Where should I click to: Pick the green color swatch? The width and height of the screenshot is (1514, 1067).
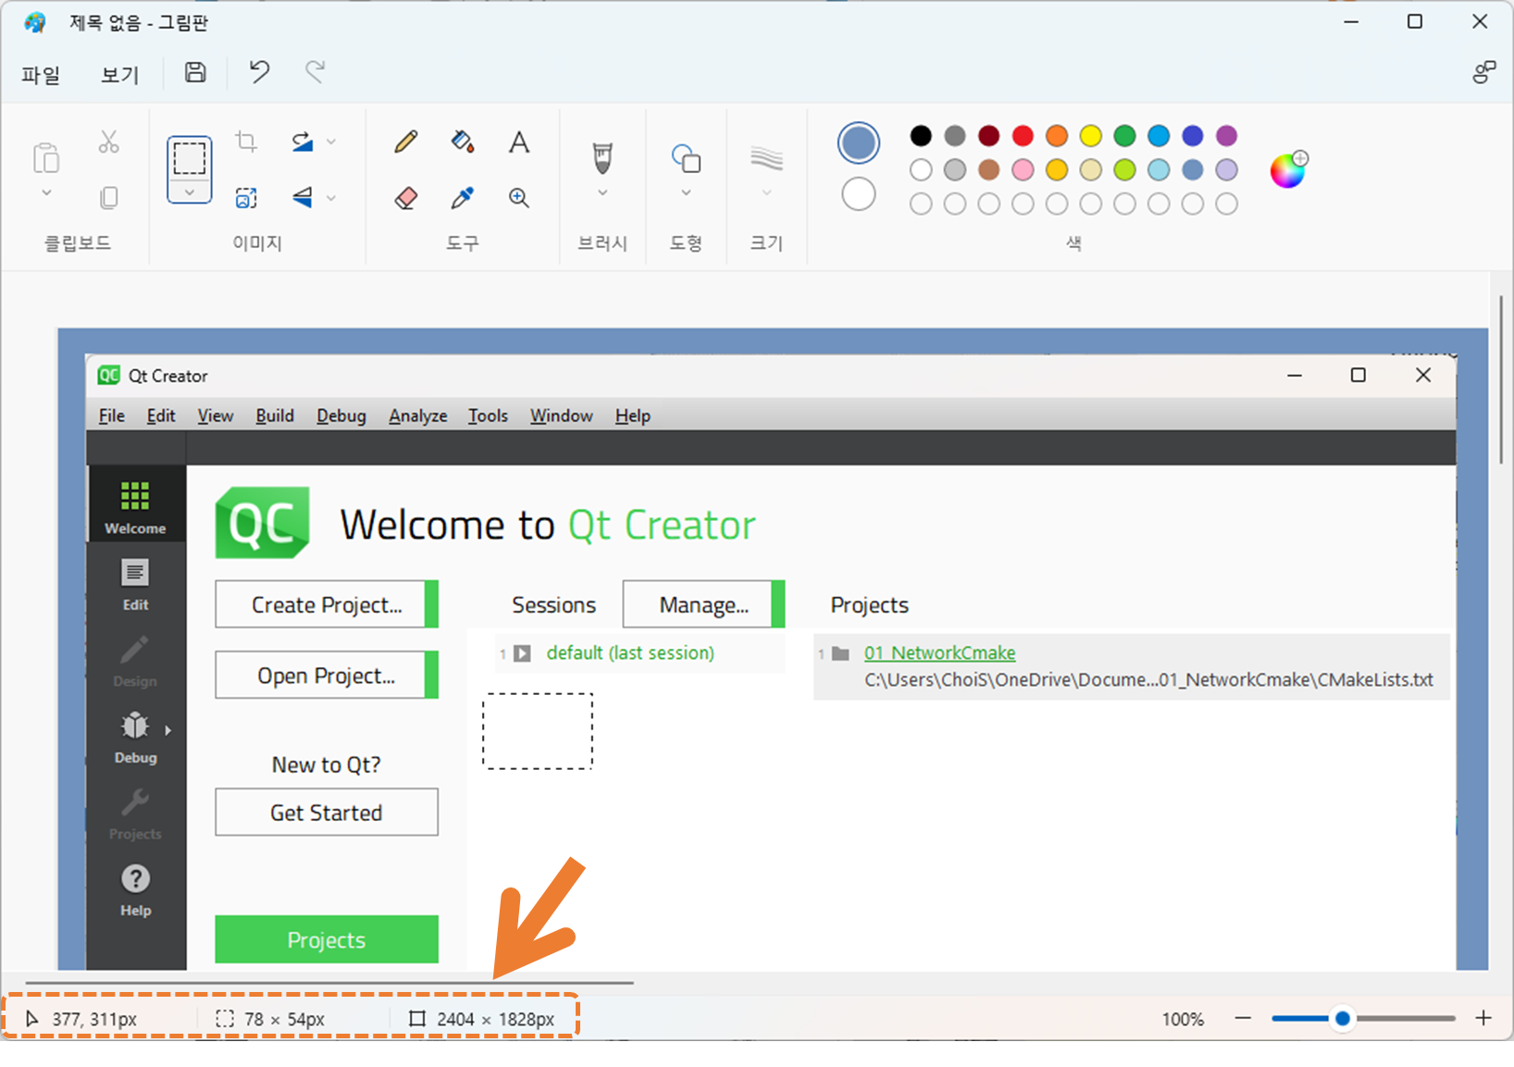pos(1124,136)
